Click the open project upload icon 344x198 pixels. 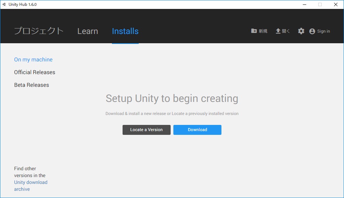(x=278, y=31)
